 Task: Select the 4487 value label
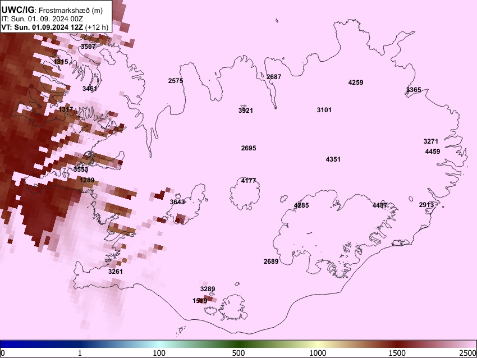(x=380, y=205)
